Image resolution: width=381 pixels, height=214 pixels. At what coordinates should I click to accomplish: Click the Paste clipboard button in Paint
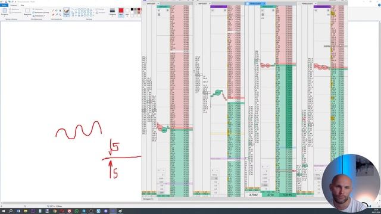(x=5, y=11)
